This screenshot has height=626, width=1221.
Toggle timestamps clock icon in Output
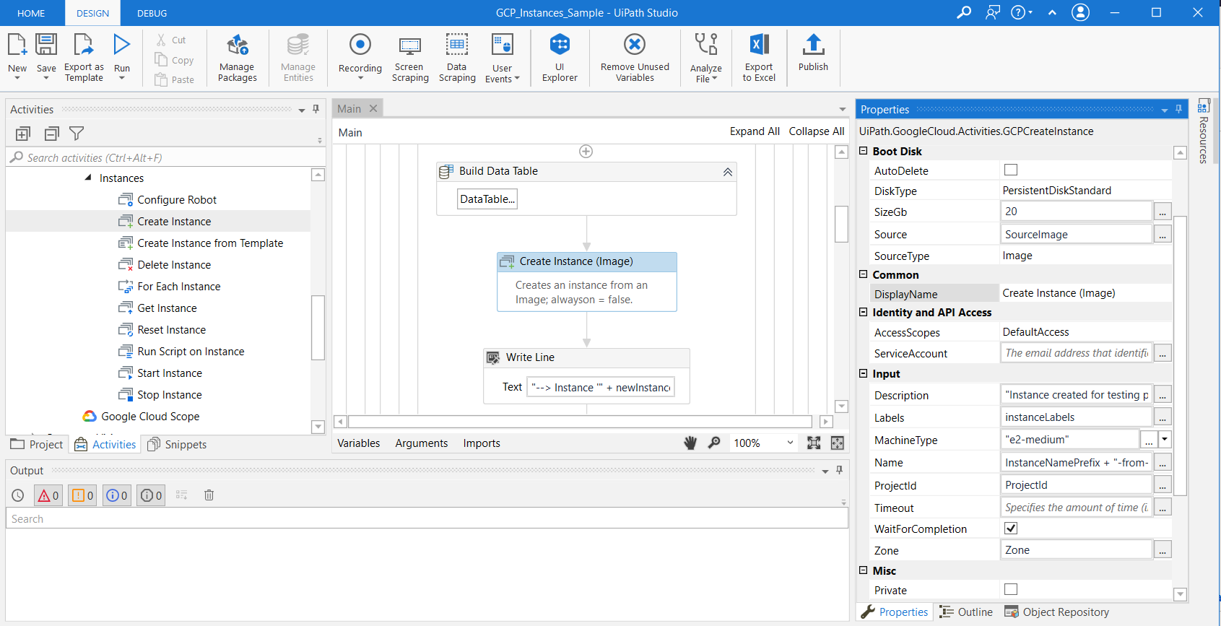coord(18,495)
